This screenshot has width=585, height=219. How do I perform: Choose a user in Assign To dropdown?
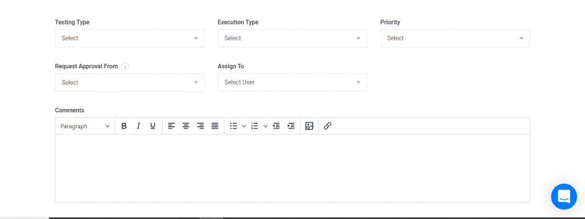click(292, 82)
